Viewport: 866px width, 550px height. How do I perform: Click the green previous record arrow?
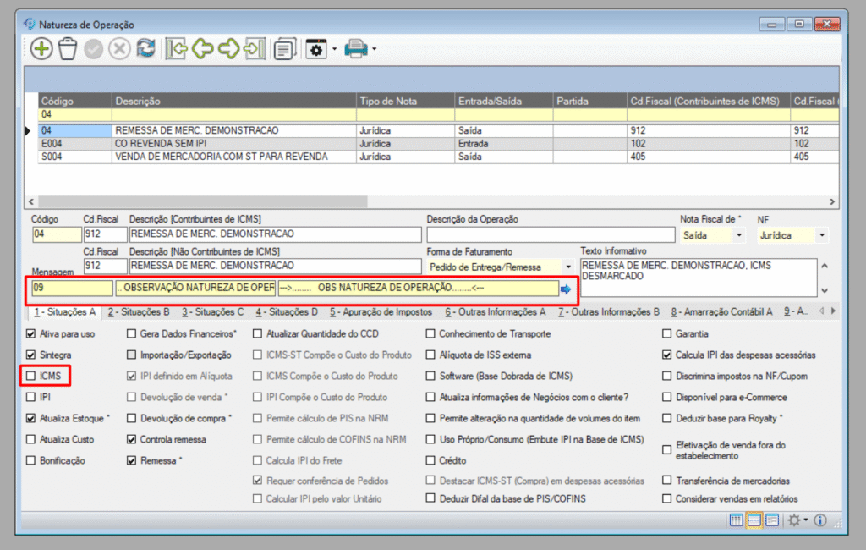pyautogui.click(x=202, y=49)
